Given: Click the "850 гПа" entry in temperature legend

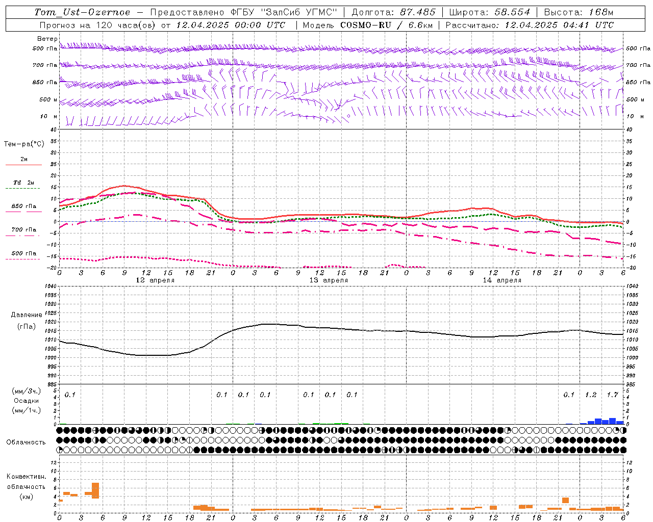Looking at the screenshot, I should pos(24,206).
